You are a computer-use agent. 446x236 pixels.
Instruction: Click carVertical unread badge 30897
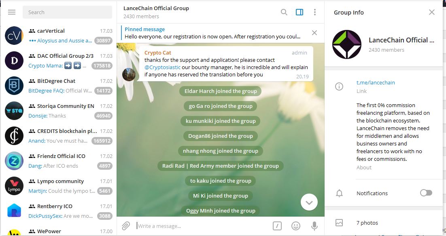[x=103, y=40]
